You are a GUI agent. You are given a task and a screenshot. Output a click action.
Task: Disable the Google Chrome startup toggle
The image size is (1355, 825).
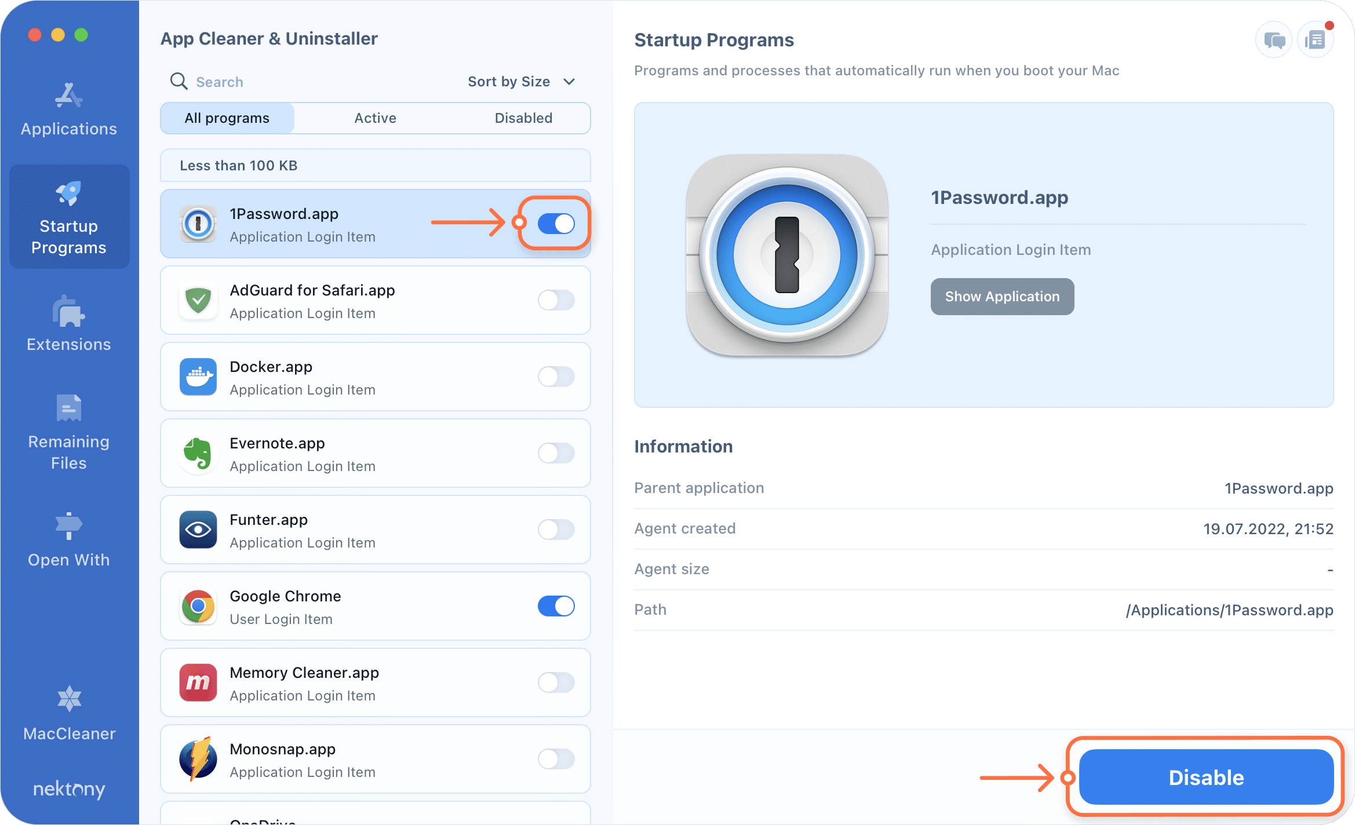pyautogui.click(x=556, y=606)
